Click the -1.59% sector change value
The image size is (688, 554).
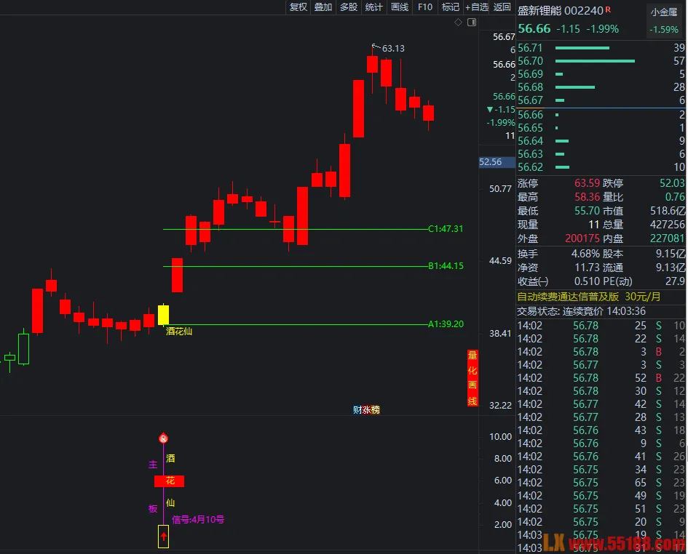coord(664,29)
